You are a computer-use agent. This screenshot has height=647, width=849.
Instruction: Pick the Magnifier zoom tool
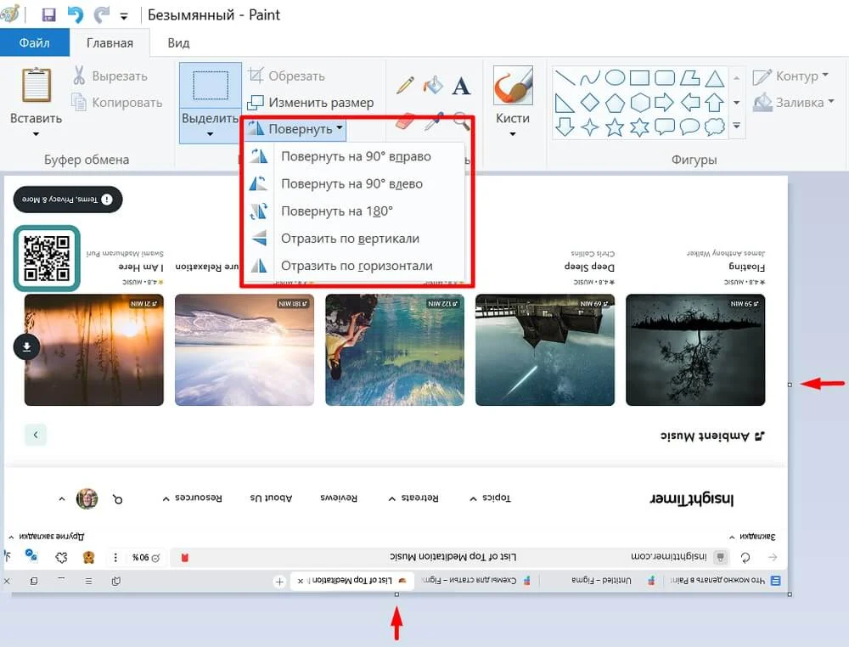(x=462, y=121)
